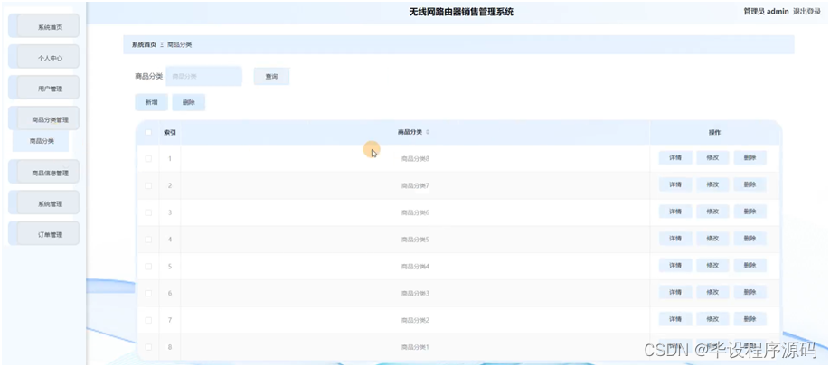
Task: Click the 新增 add button
Action: 151,103
